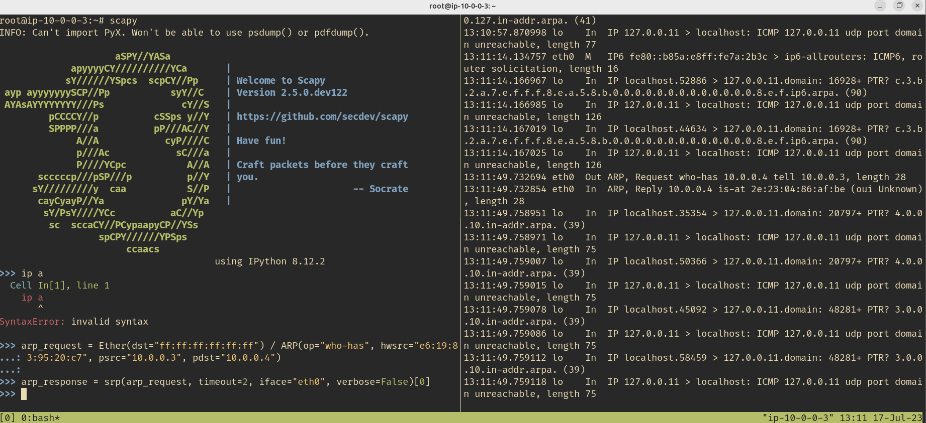Click the localhost.35354 PTR query line

[x=693, y=219]
